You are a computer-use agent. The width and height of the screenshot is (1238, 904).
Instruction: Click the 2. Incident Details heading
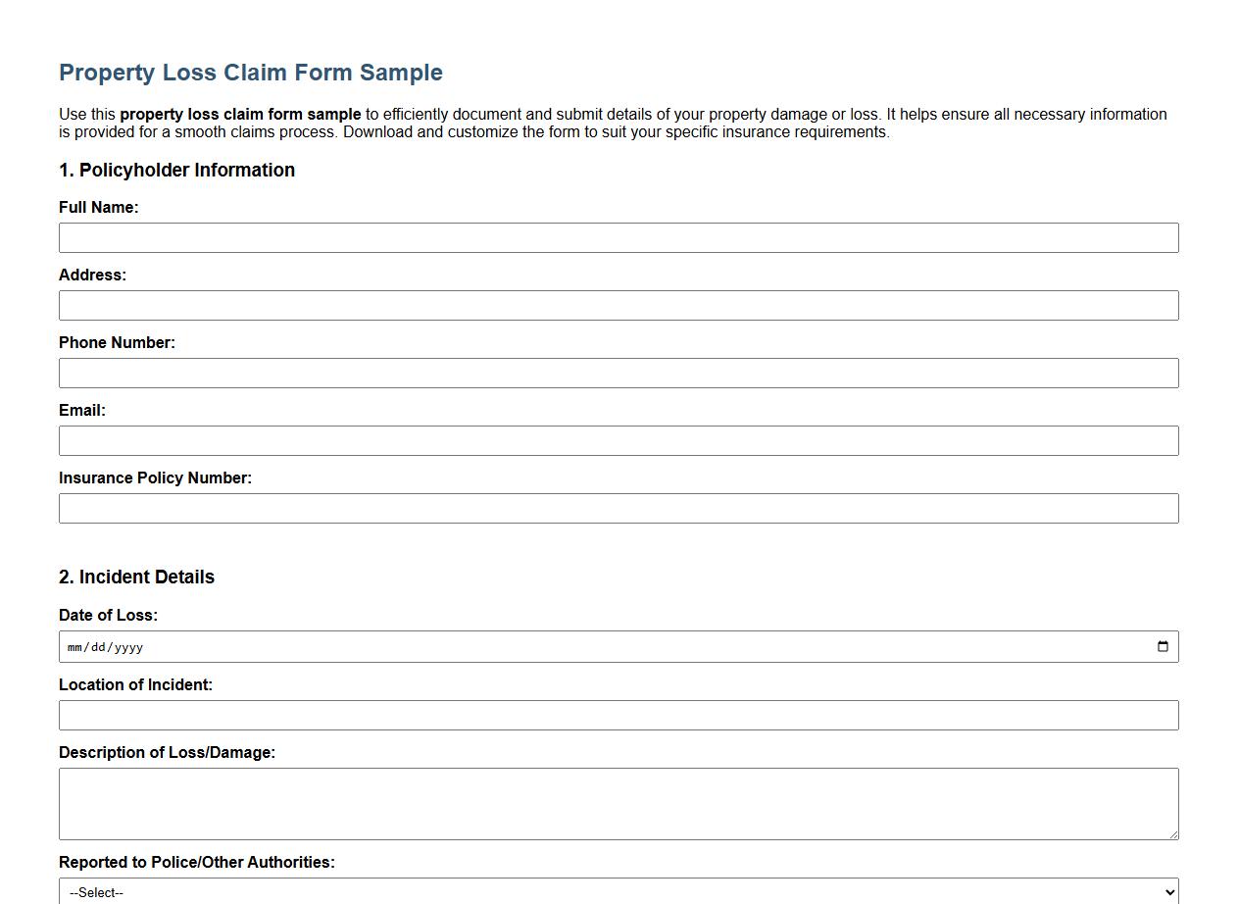(136, 577)
